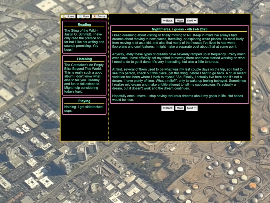This screenshot has width=270, height=203.
Task: Click the Reading section heading
Action: coord(84,25)
